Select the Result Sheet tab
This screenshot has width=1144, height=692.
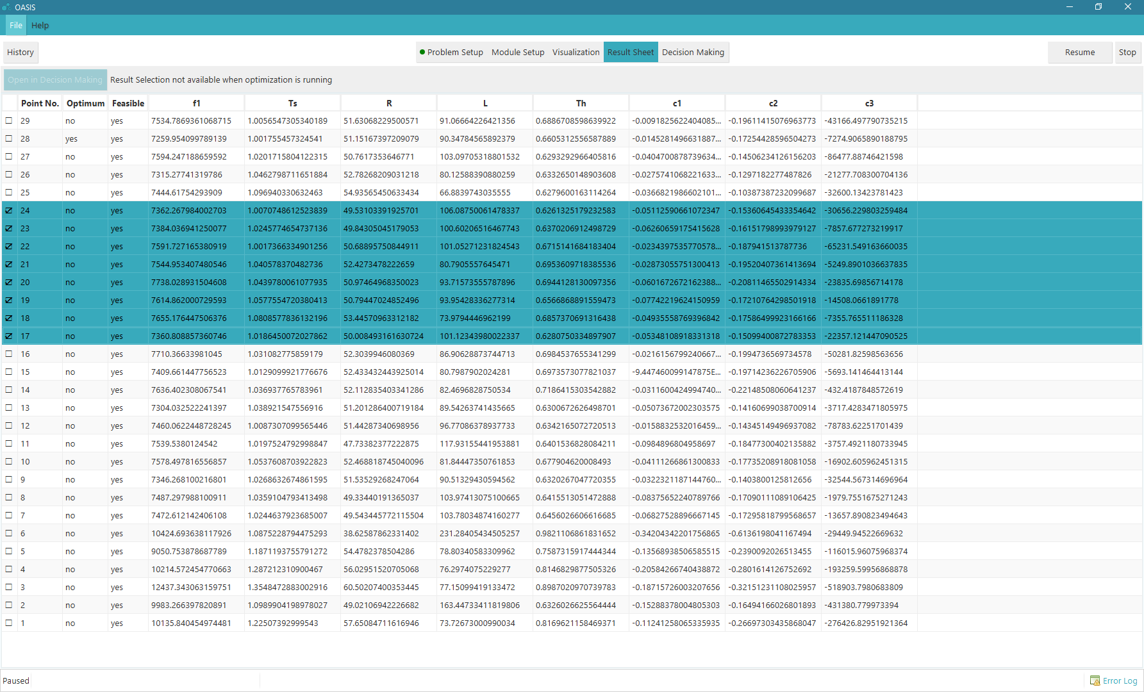tap(631, 52)
